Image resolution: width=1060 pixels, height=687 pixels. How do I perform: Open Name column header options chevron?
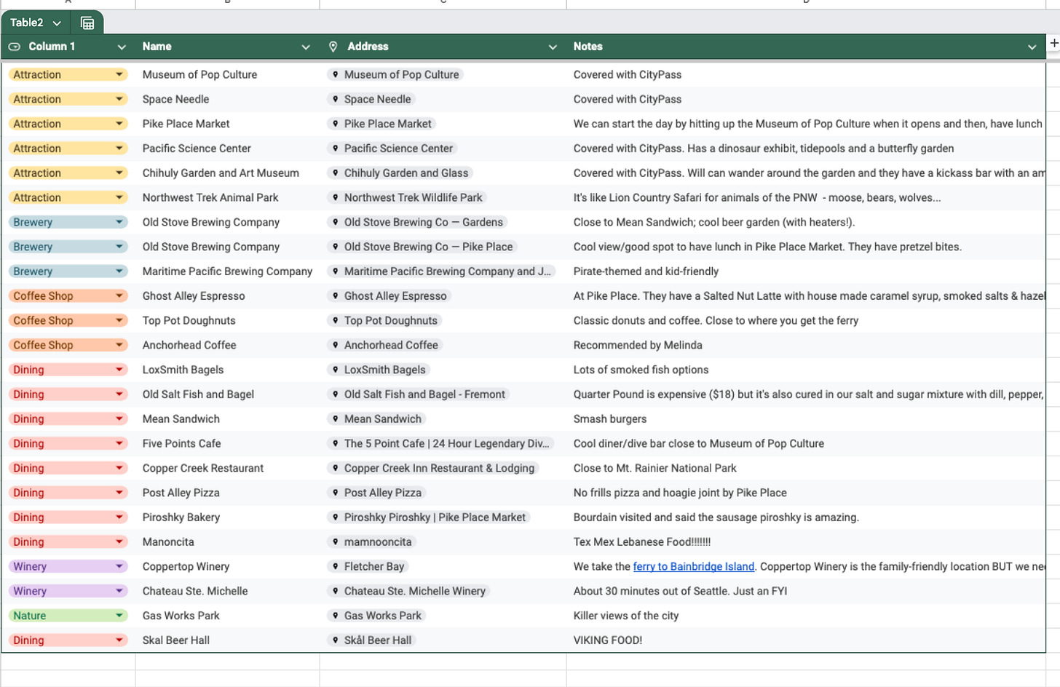coord(306,47)
